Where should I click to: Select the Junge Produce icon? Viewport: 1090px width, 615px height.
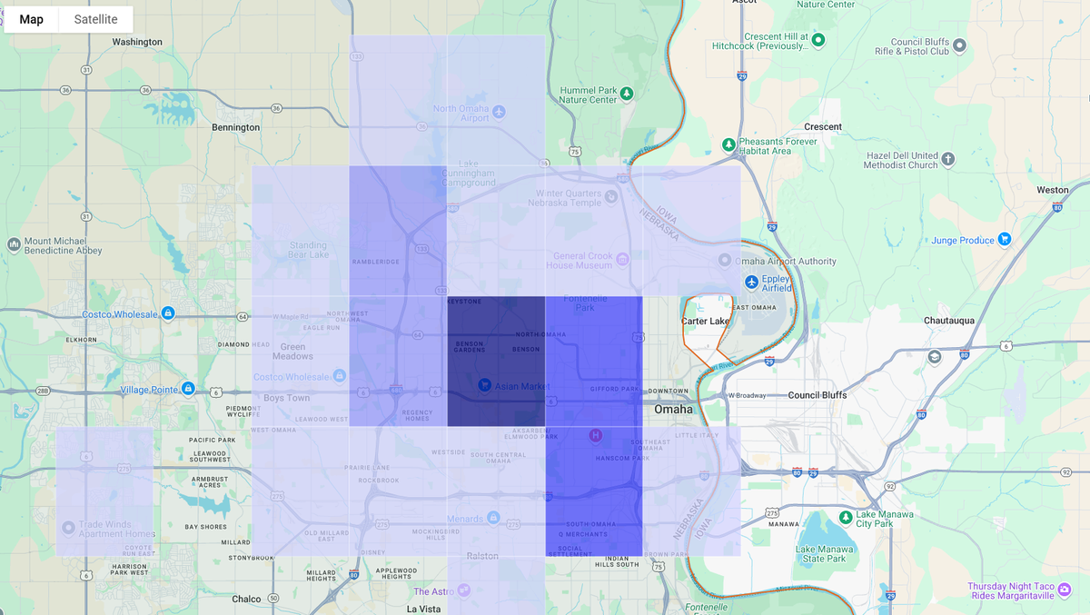[1004, 239]
